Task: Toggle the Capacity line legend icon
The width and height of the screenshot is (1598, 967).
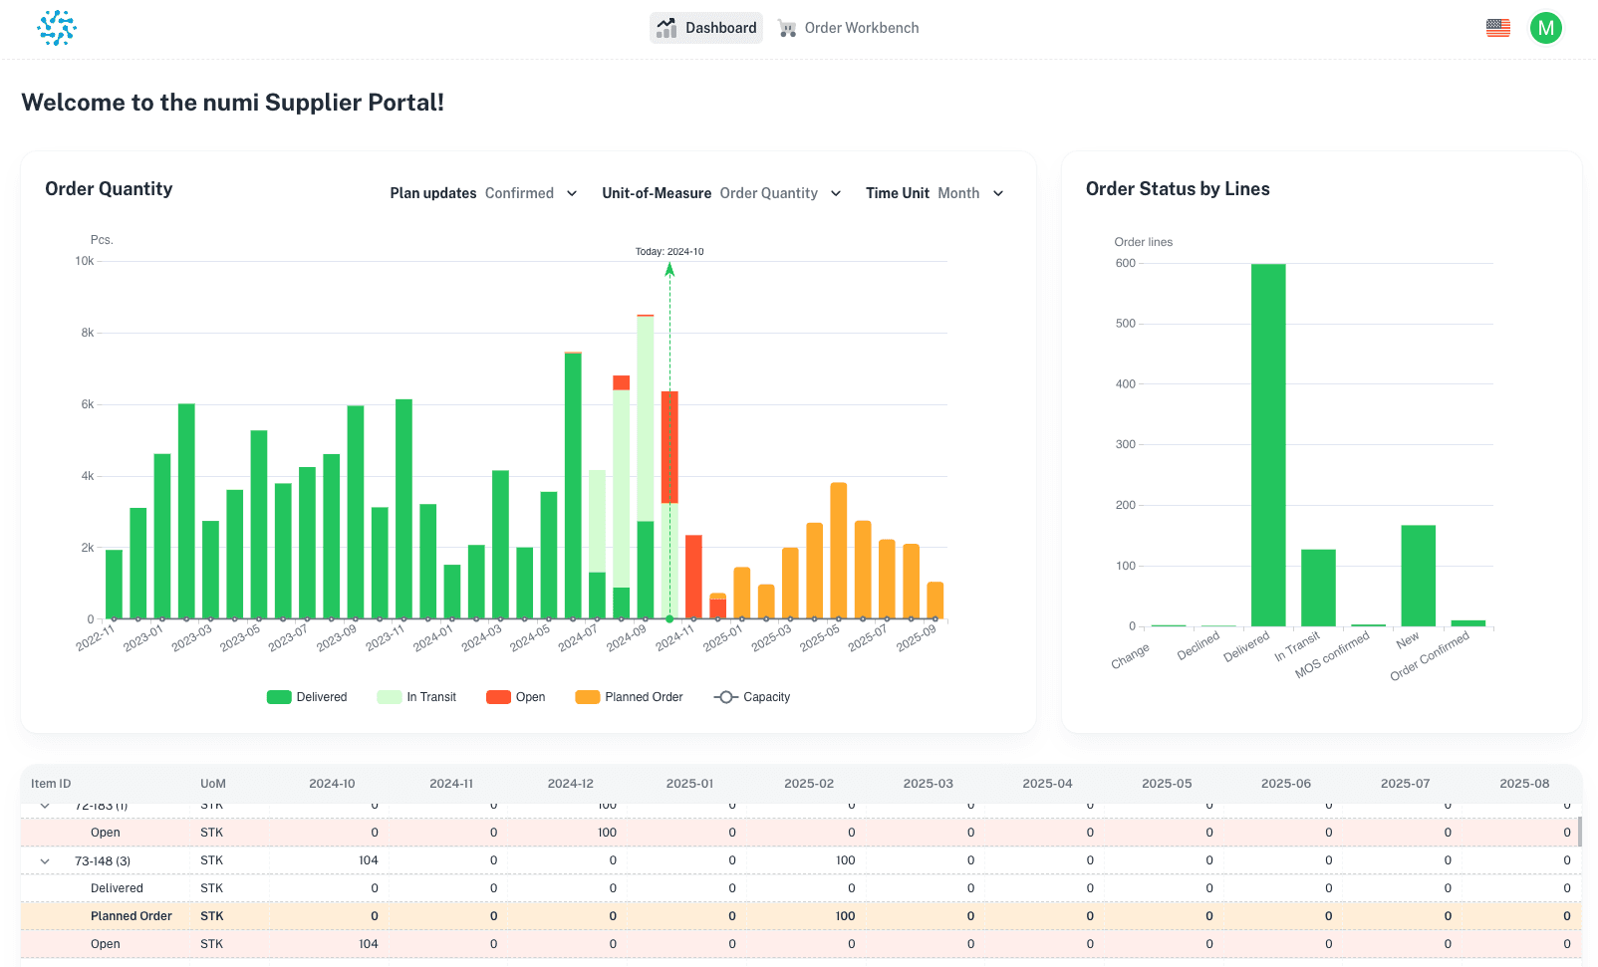Action: point(726,697)
